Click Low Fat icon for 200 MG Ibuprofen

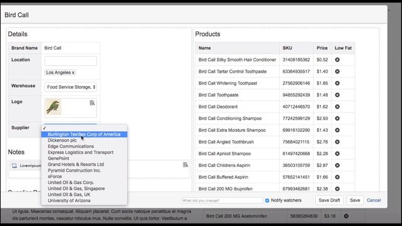pos(337,189)
